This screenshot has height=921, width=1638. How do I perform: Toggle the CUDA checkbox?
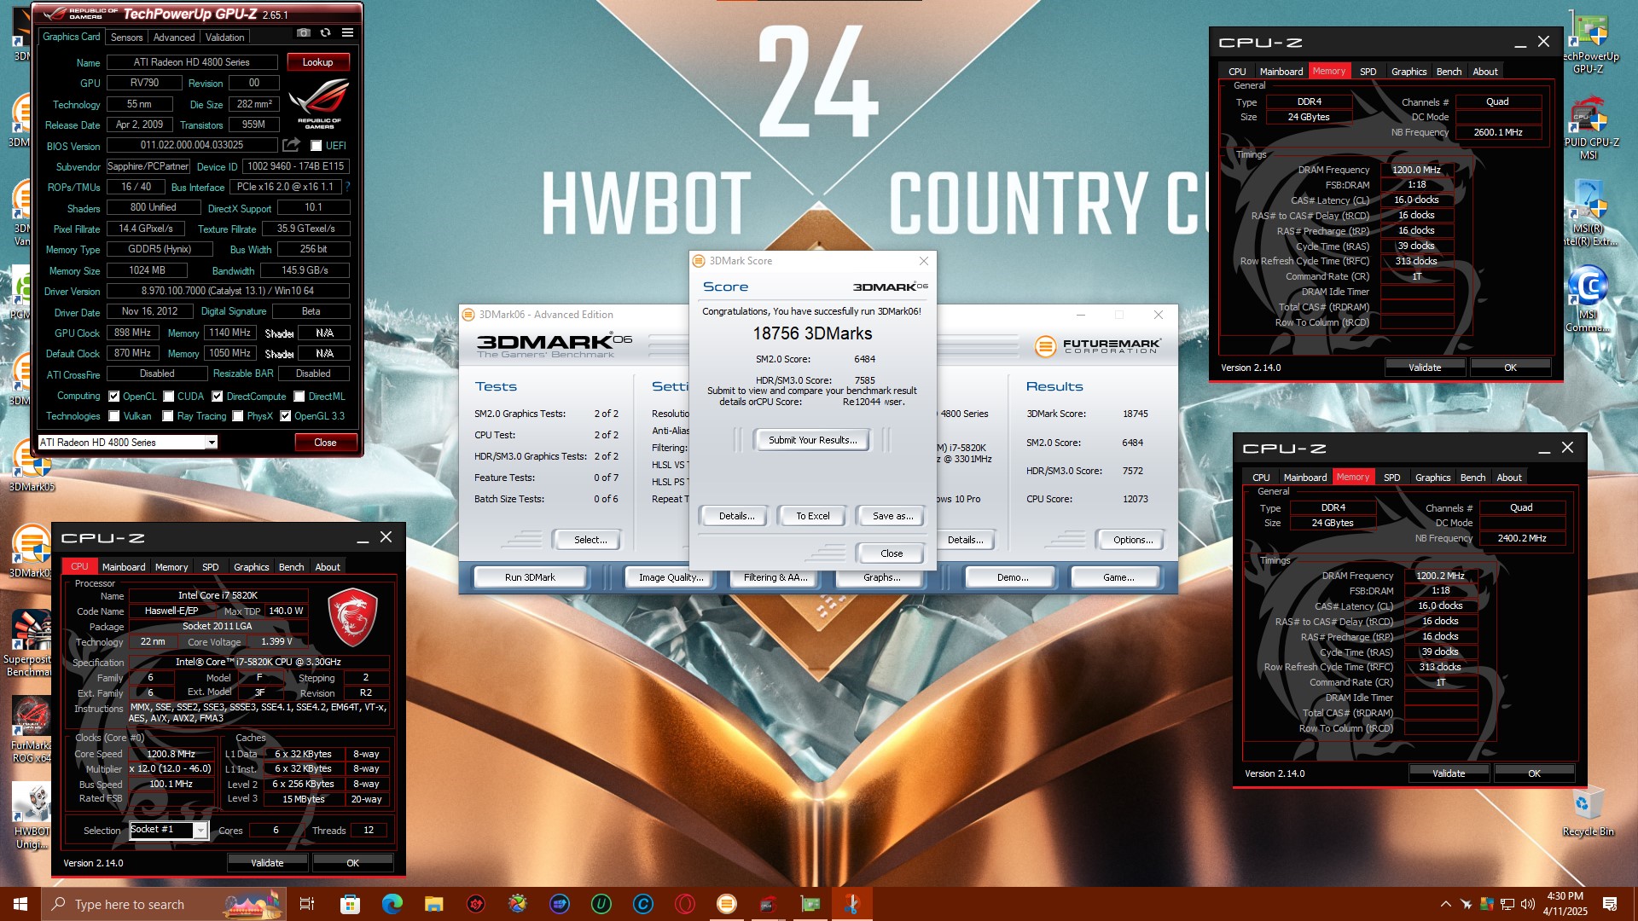pos(169,397)
